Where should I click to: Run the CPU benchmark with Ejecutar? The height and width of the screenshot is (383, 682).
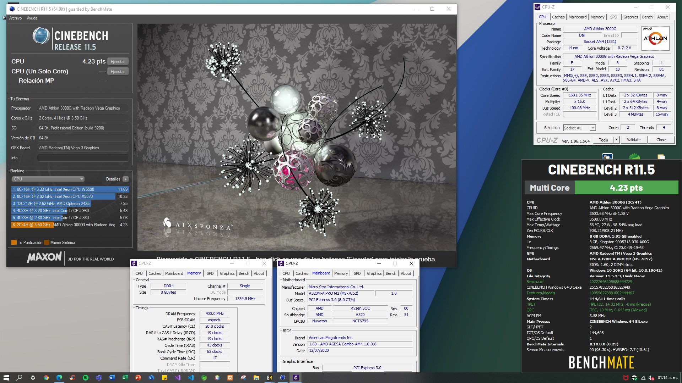[x=118, y=62]
